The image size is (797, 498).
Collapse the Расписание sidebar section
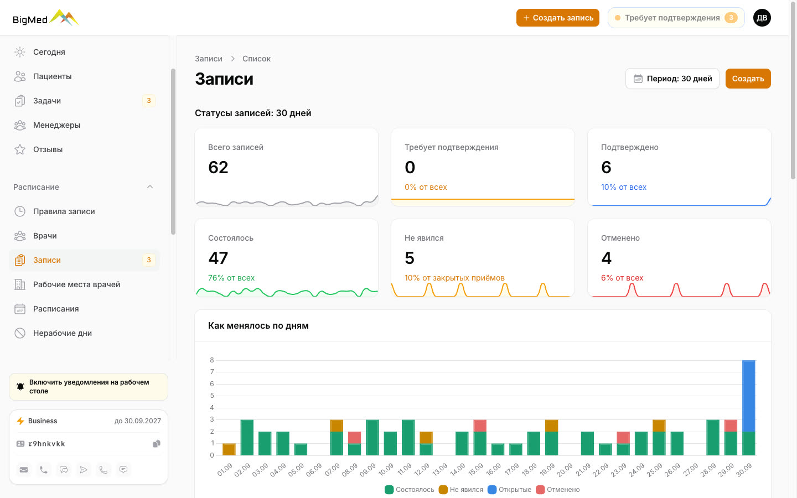[150, 187]
